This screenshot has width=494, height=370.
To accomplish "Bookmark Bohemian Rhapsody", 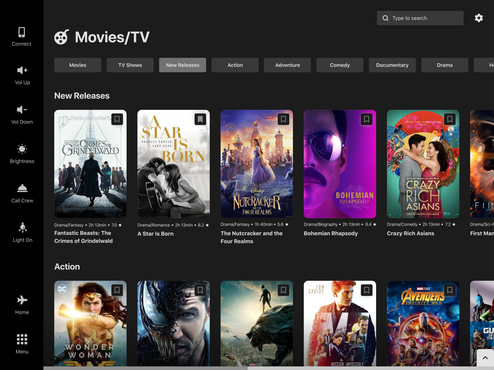I will pyautogui.click(x=367, y=119).
